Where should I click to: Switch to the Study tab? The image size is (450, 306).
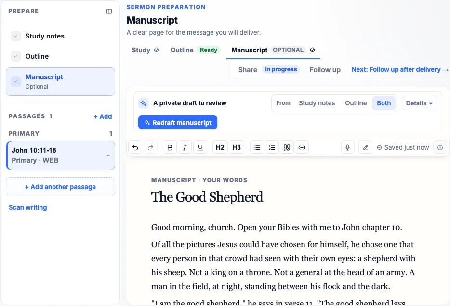pos(145,50)
